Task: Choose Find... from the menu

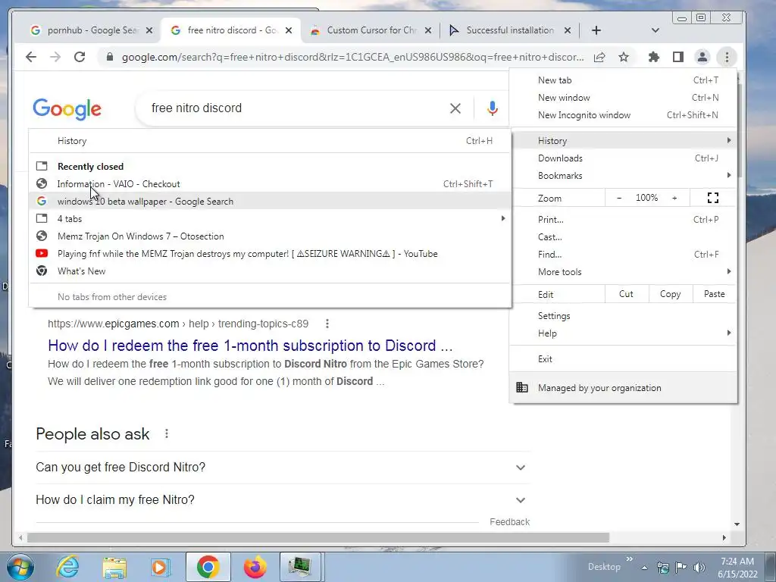Action: (623, 255)
